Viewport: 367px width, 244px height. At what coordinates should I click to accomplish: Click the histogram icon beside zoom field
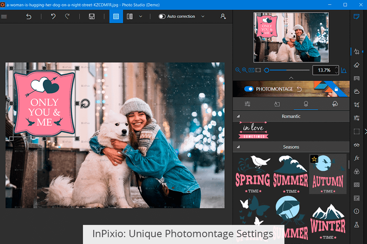(x=344, y=71)
